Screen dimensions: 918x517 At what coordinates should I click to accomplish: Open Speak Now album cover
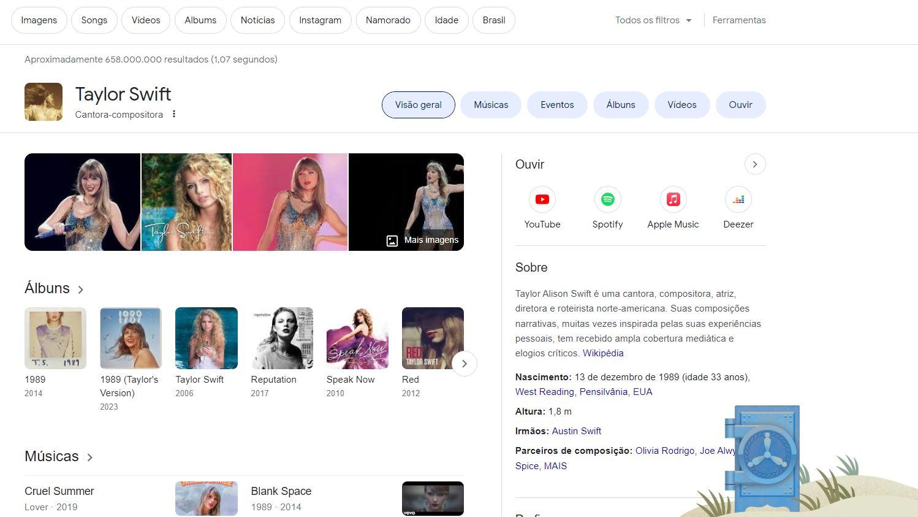pyautogui.click(x=357, y=338)
